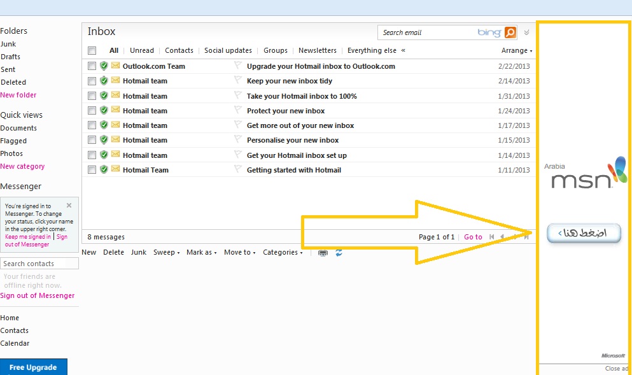Click the Search email input field
The image size is (632, 375).
pos(427,32)
